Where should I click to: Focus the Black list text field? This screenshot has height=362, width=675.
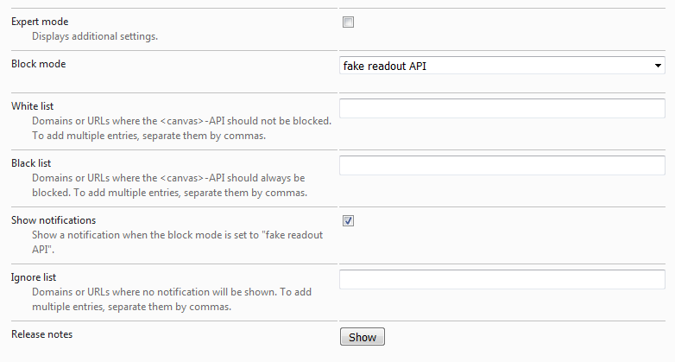coord(502,166)
